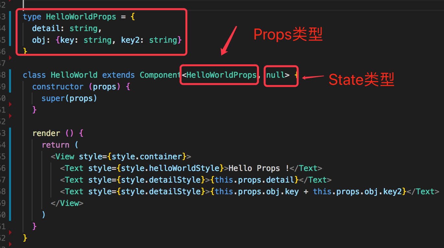The width and height of the screenshot is (444, 248).
Task: Click the small red arrow pointing at null
Action: [x=313, y=77]
